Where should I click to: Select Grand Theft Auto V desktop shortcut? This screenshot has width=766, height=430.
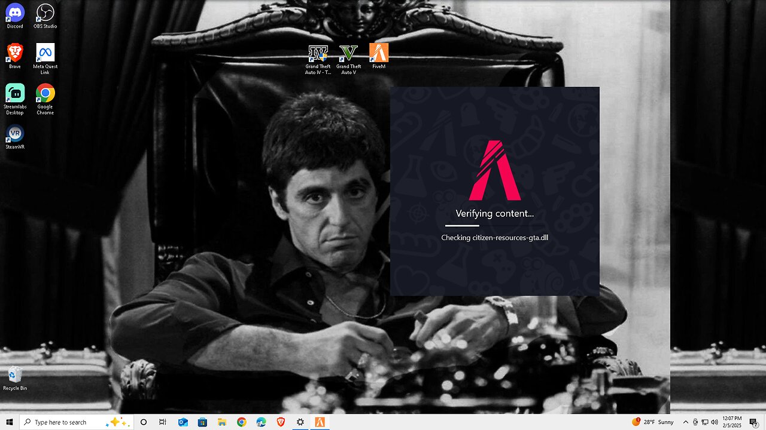pos(348,59)
